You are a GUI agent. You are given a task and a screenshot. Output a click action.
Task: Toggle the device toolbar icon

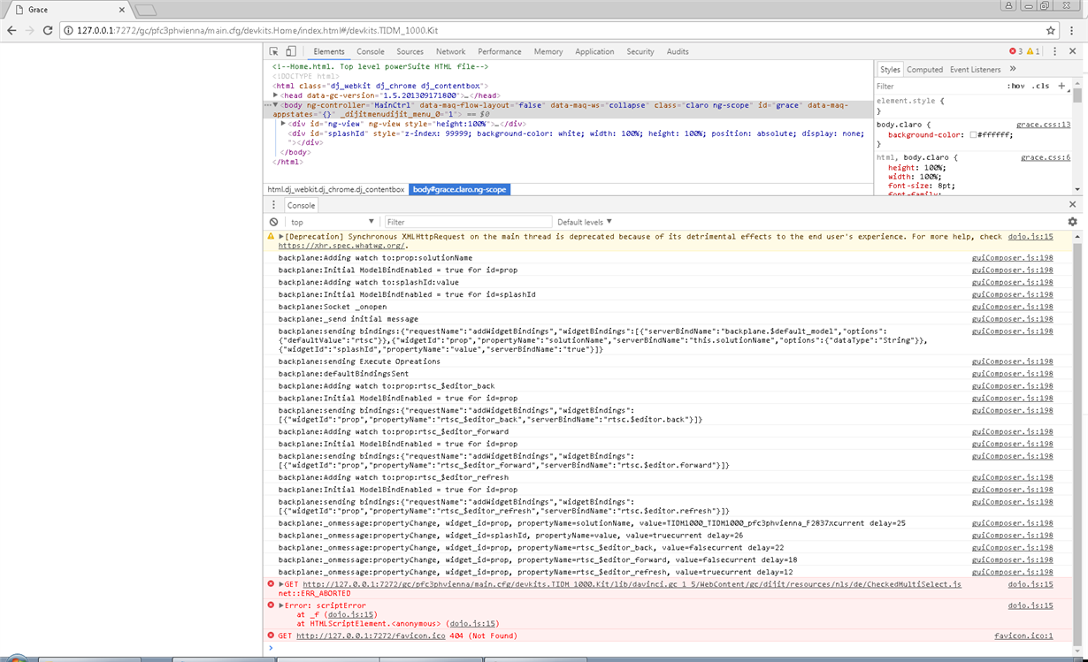[291, 51]
